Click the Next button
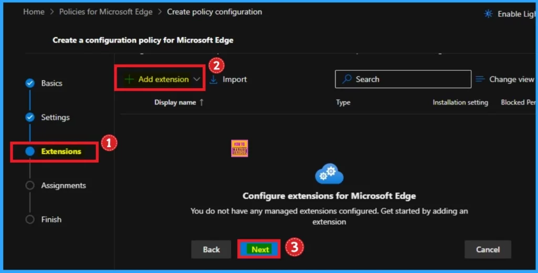The image size is (538, 273). pos(259,249)
